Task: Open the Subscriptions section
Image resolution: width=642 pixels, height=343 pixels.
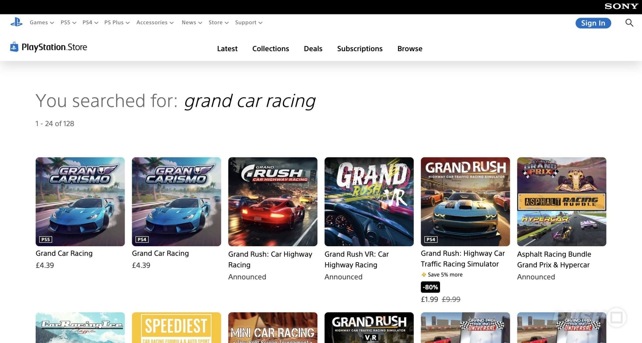Action: (x=360, y=49)
